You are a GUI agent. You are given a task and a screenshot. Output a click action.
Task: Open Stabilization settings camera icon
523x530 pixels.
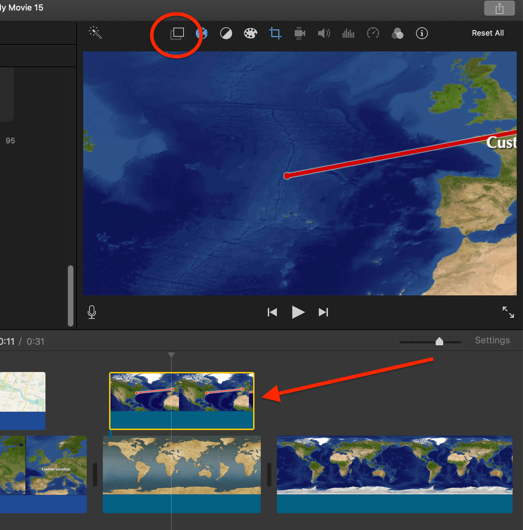[x=300, y=33]
